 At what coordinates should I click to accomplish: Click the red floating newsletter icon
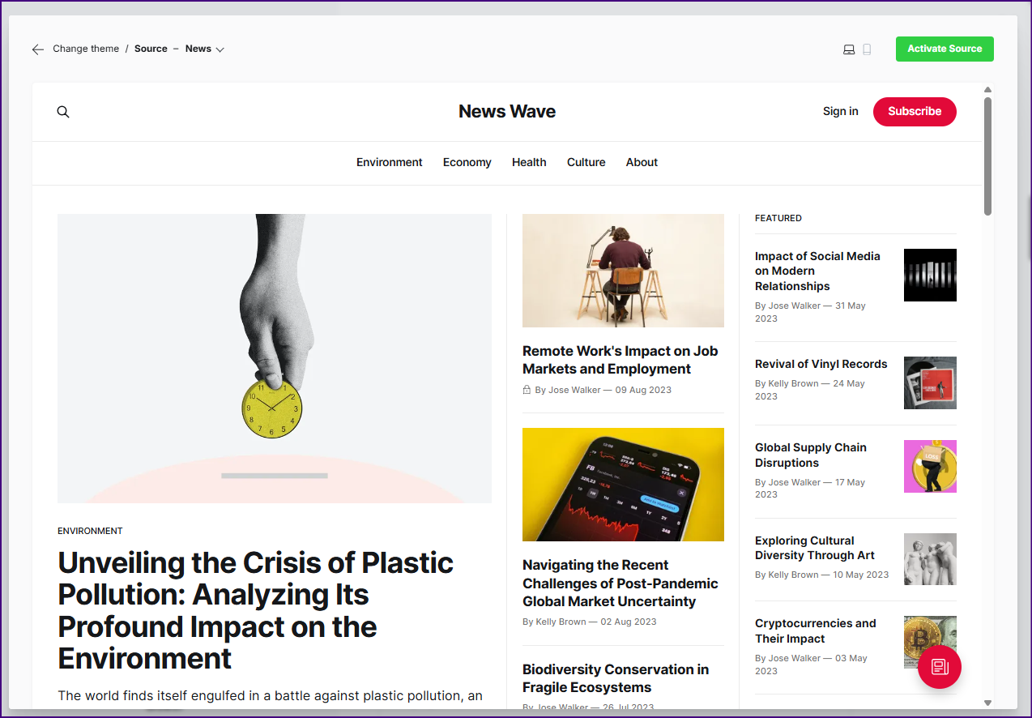coord(940,667)
